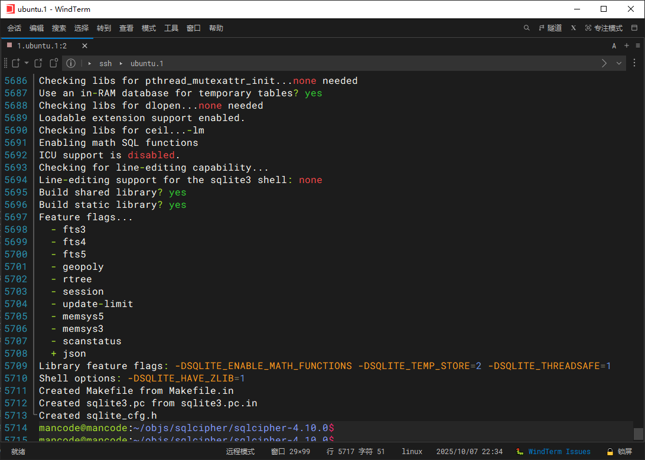The image size is (645, 460).
Task: Click the 锁屏 lock screen button
Action: point(620,452)
